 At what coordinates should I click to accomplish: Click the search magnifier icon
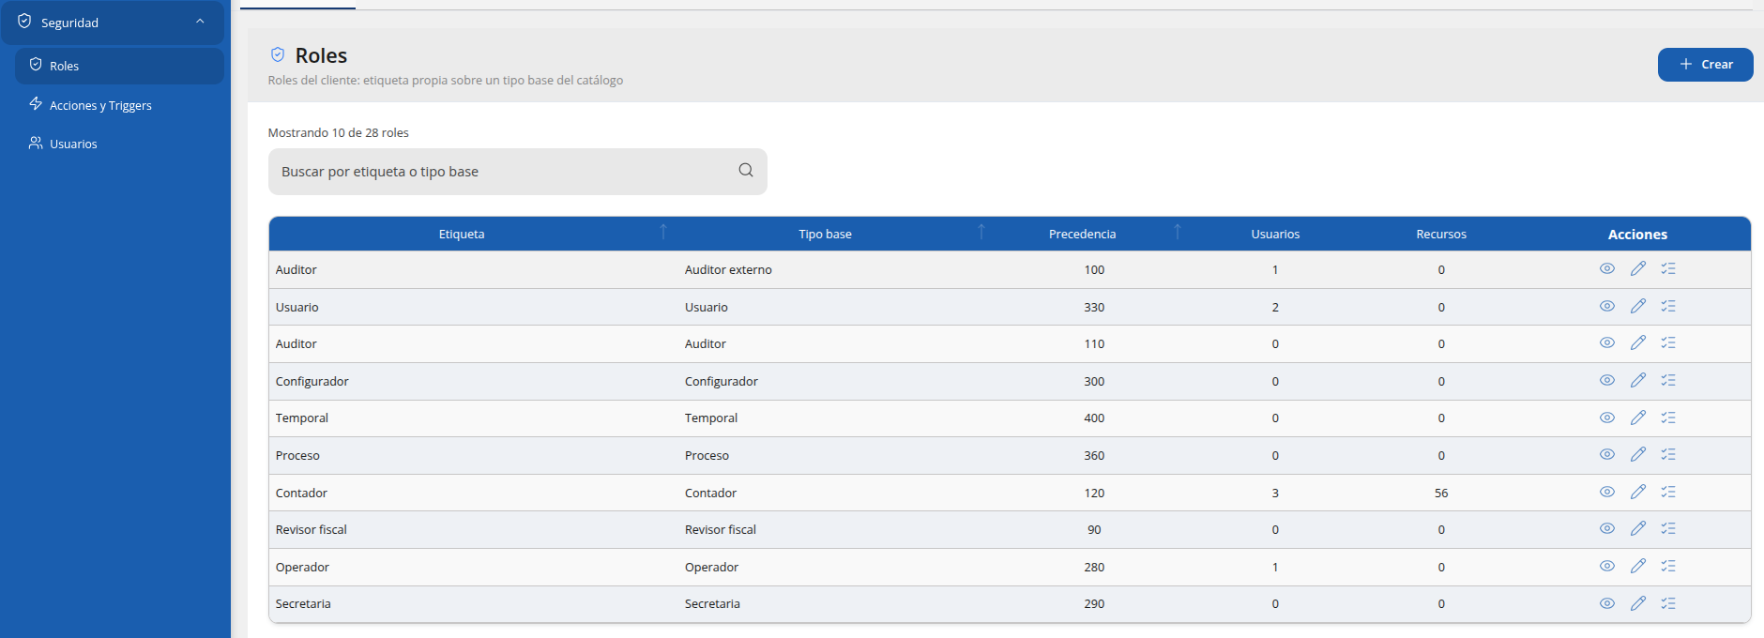point(746,171)
